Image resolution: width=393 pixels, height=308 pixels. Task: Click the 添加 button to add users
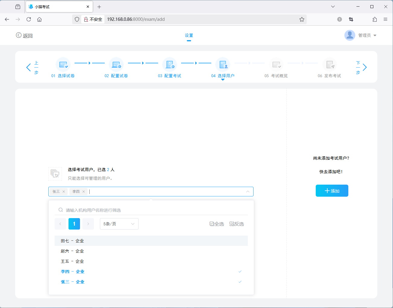click(332, 190)
